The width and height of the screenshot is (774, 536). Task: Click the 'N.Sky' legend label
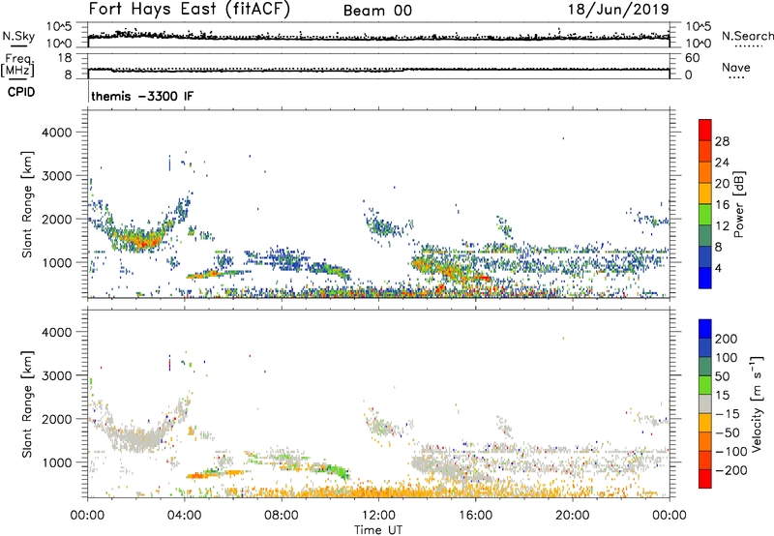[18, 36]
